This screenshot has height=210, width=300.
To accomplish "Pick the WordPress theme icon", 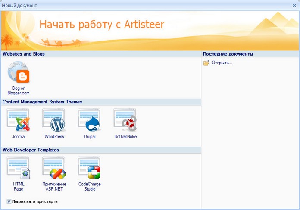I will point(54,121).
